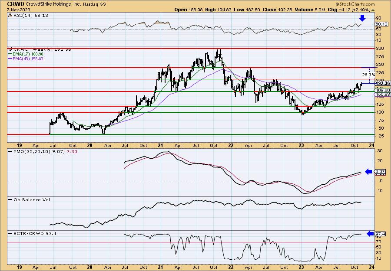This screenshot has width=391, height=271.
Task: Click the Close 192.36 value in header
Action: point(277,10)
